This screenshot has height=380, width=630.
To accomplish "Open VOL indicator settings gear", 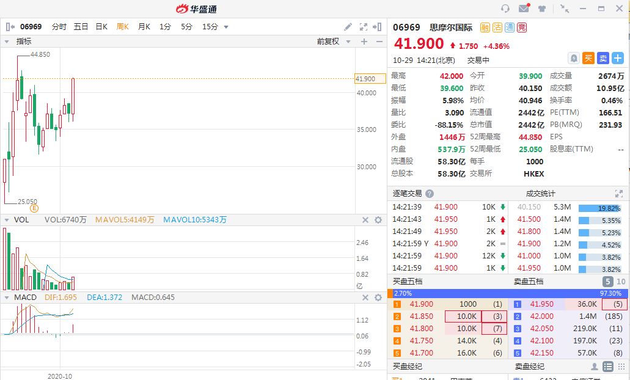I will pyautogui.click(x=378, y=220).
